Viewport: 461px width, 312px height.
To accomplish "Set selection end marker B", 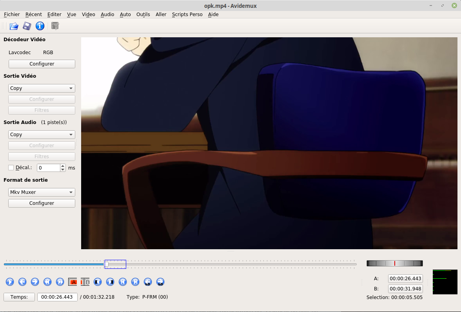I will click(x=85, y=282).
